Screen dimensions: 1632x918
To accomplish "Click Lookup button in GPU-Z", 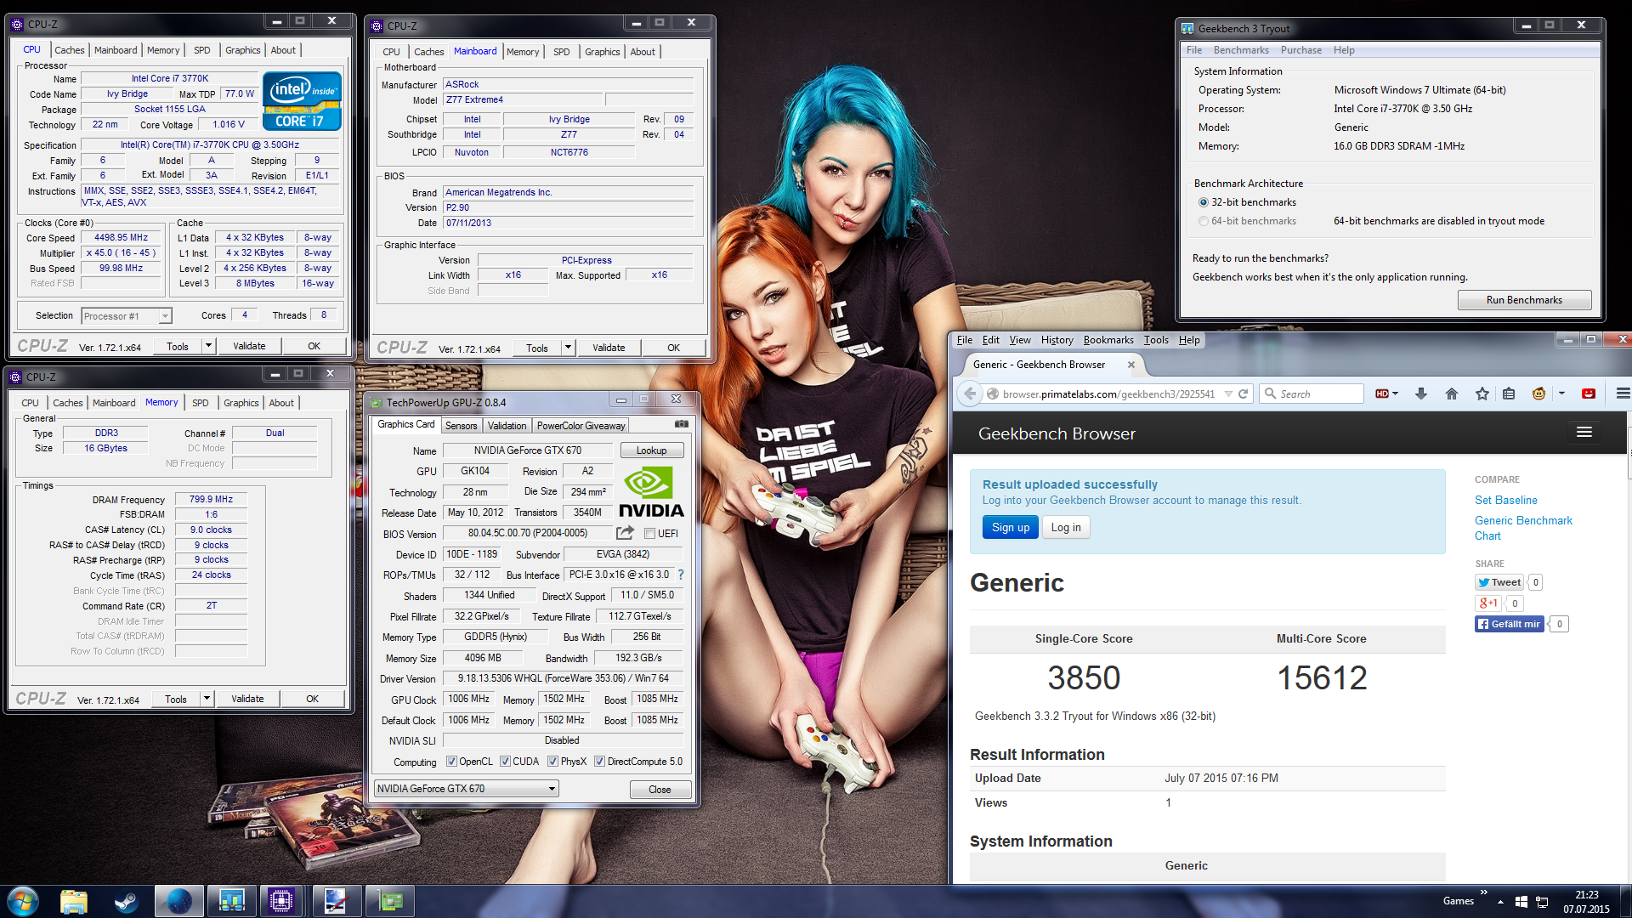I will point(651,450).
